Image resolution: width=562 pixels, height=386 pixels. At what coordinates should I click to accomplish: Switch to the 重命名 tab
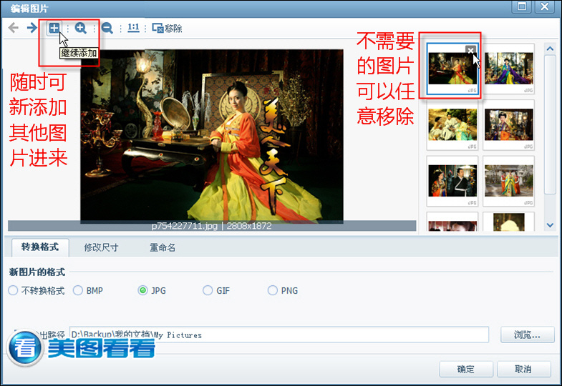click(x=163, y=247)
